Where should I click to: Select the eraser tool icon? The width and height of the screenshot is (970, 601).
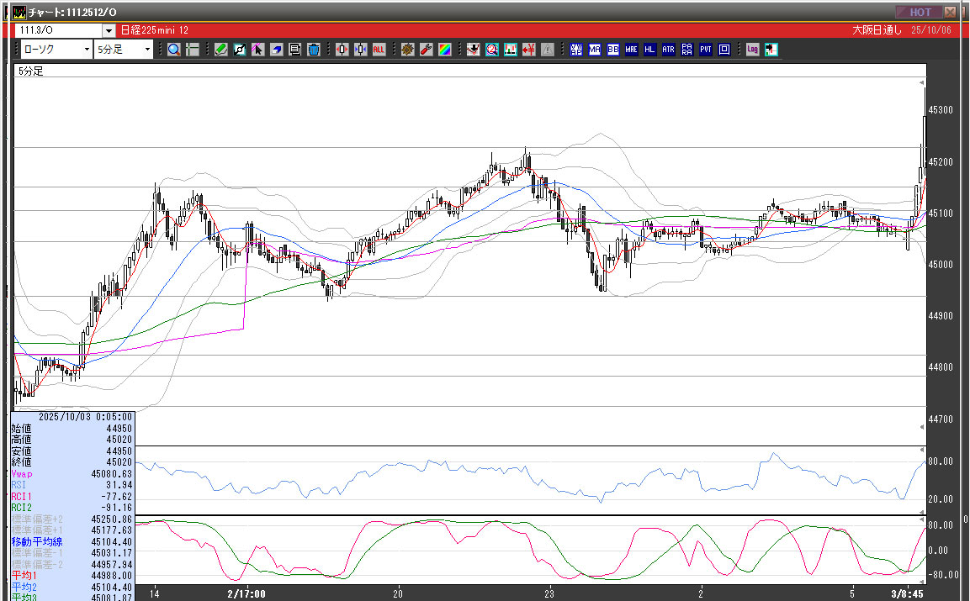click(276, 50)
